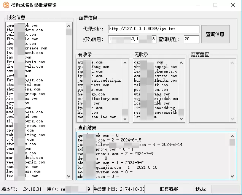Viewport: 242px width, 195px height.
Task: Click 会员截止日 2174-10-30 status entry
Action: (119, 189)
